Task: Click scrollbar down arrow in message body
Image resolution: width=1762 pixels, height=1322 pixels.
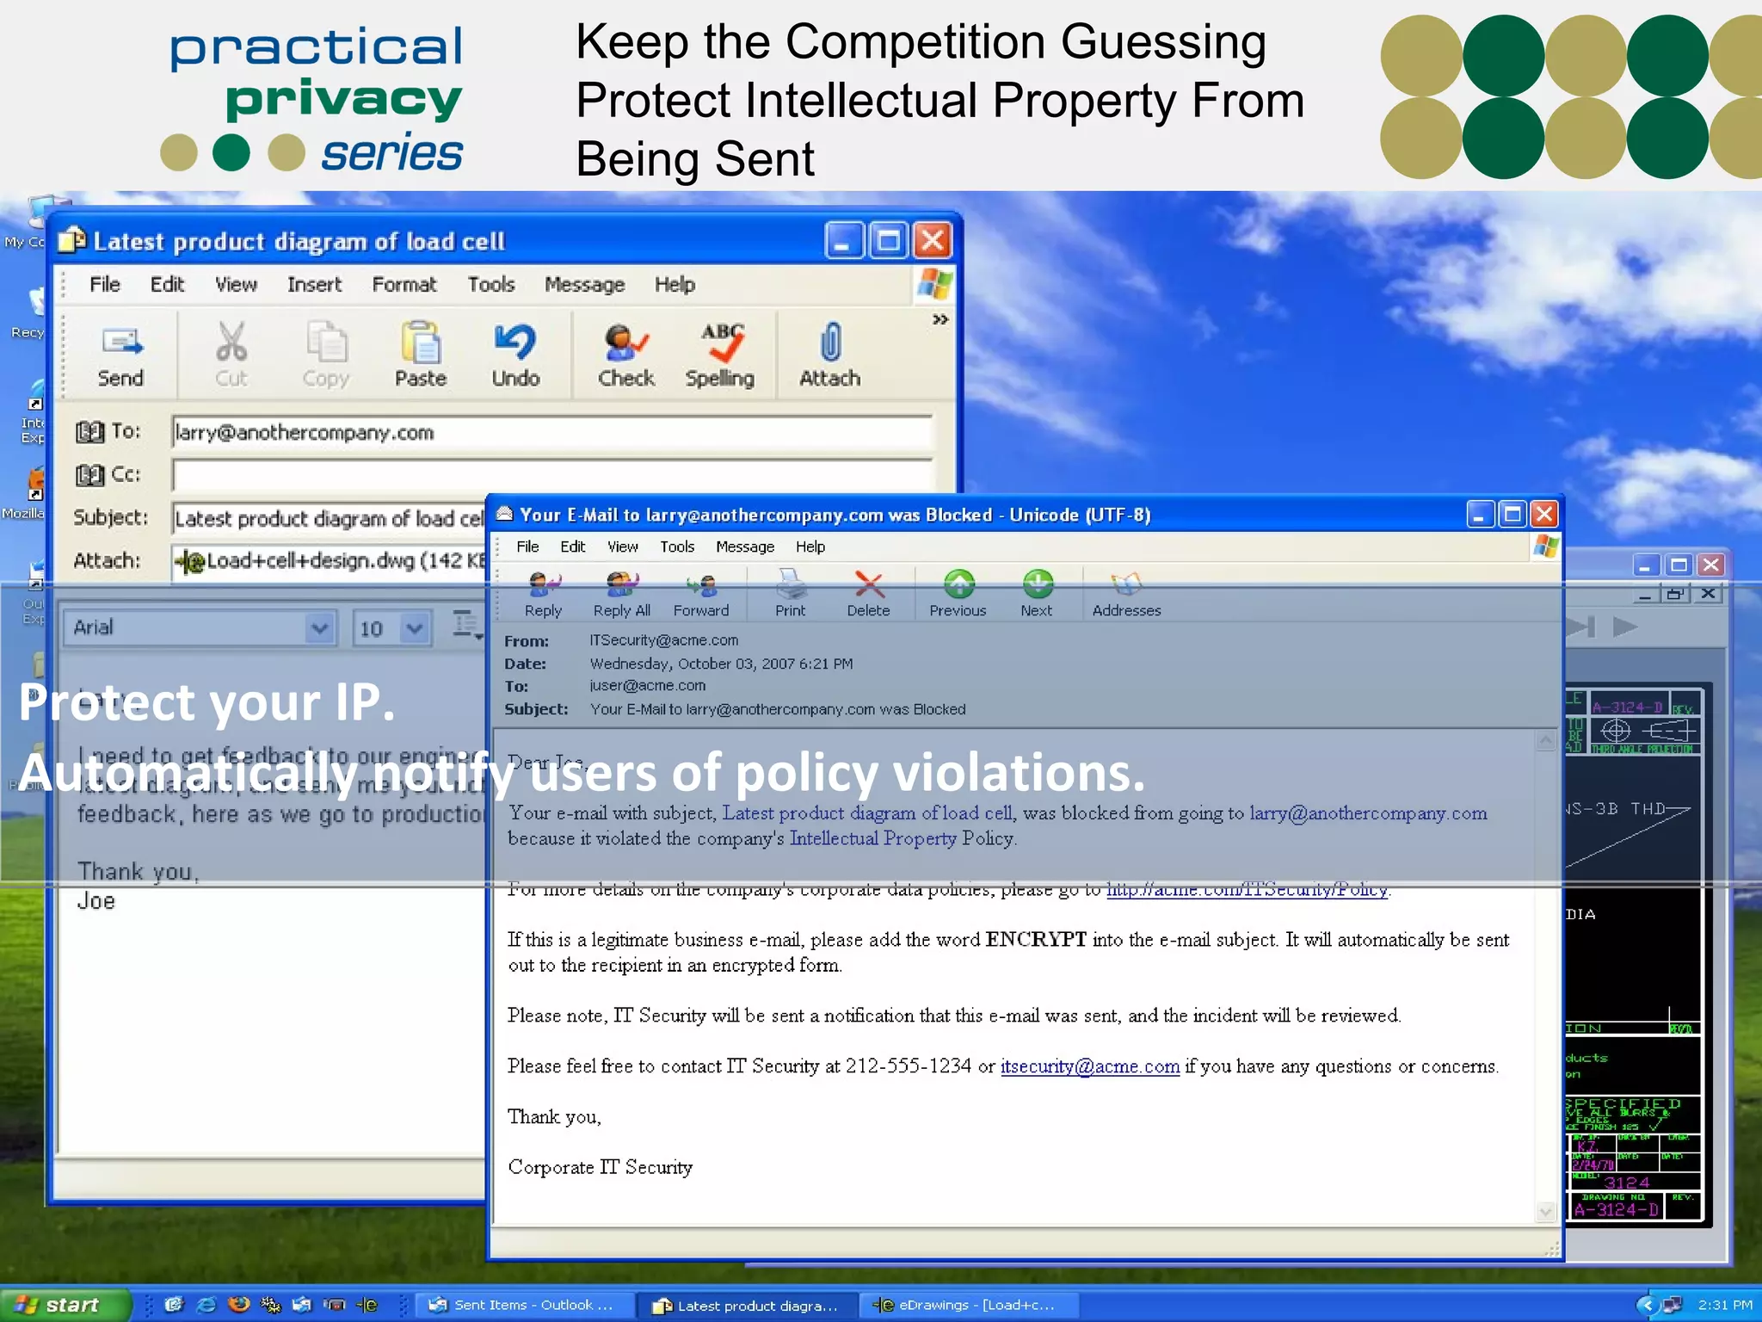Action: [x=1545, y=1212]
